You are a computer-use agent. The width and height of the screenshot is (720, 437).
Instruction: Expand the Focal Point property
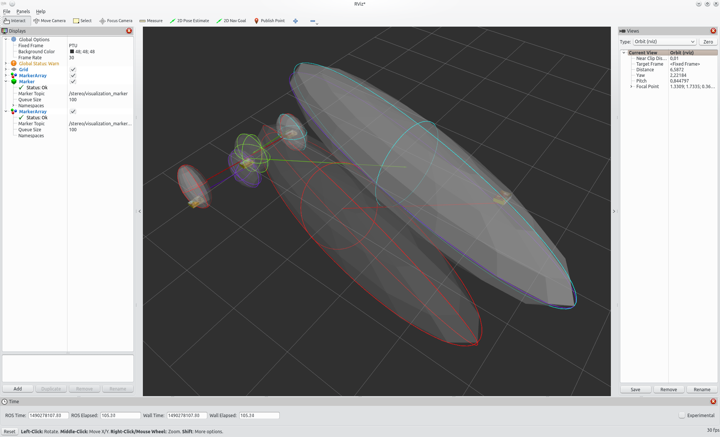[631, 87]
